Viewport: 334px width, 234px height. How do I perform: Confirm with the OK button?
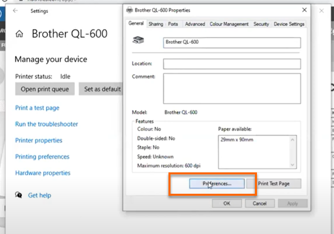pos(227,203)
